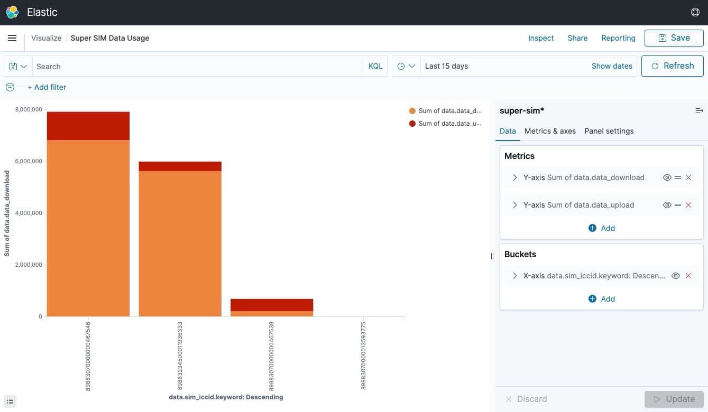
Task: Switch to Metrics & axes tab
Action: 550,131
